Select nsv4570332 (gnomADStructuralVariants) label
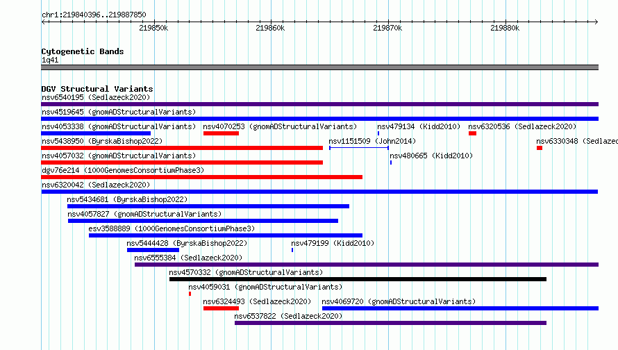Image resolution: width=618 pixels, height=350 pixels. pyautogui.click(x=246, y=272)
